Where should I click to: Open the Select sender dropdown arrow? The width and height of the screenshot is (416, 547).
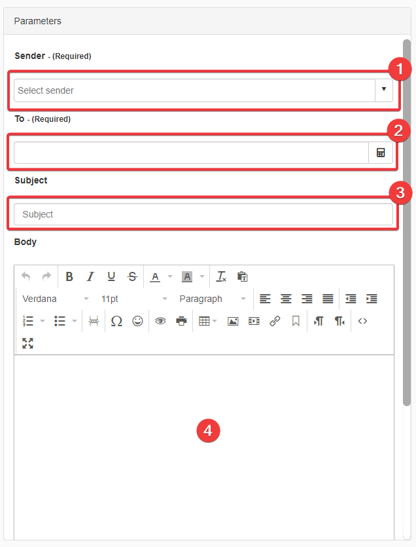click(x=383, y=90)
